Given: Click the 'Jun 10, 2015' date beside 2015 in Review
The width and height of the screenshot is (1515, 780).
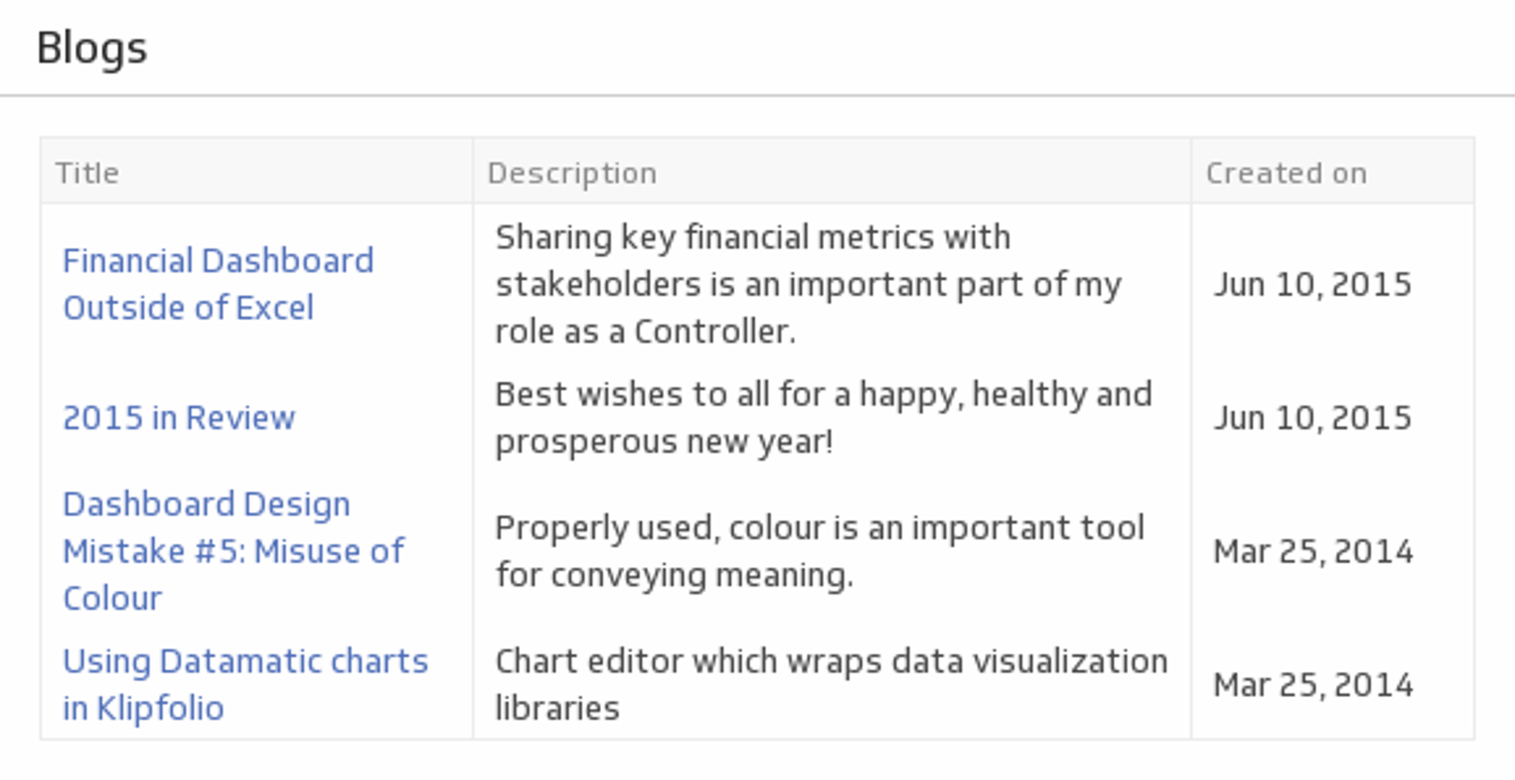Looking at the screenshot, I should [1314, 417].
